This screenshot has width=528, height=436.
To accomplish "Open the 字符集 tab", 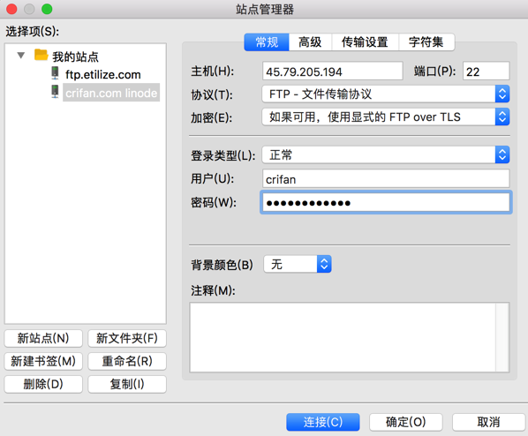I will [426, 42].
